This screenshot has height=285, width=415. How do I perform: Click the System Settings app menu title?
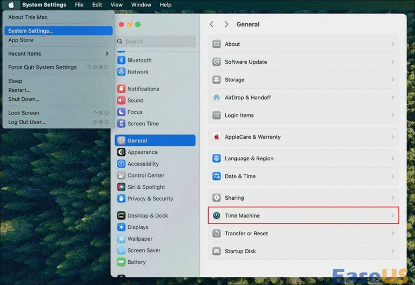coord(44,5)
